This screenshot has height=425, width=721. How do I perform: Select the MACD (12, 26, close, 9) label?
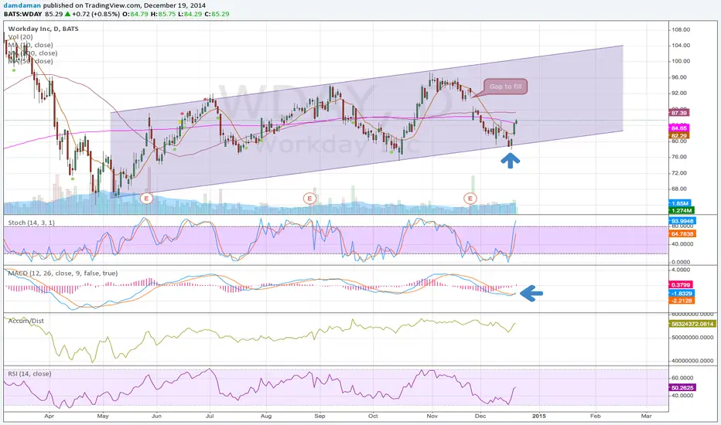tap(63, 273)
